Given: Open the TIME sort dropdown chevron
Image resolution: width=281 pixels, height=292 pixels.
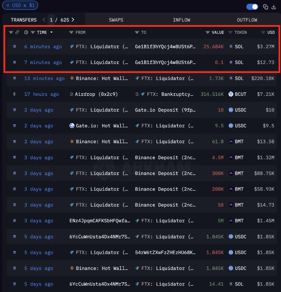Looking at the screenshot, I should click(52, 32).
